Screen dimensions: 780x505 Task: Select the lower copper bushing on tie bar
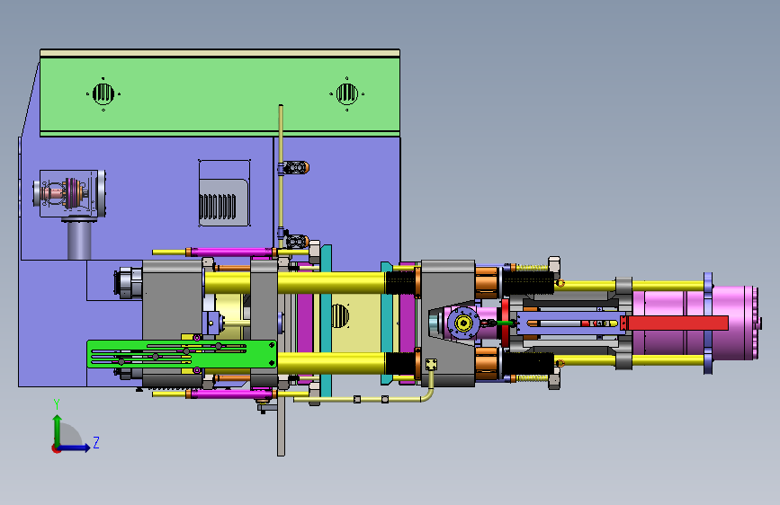pyautogui.click(x=487, y=363)
